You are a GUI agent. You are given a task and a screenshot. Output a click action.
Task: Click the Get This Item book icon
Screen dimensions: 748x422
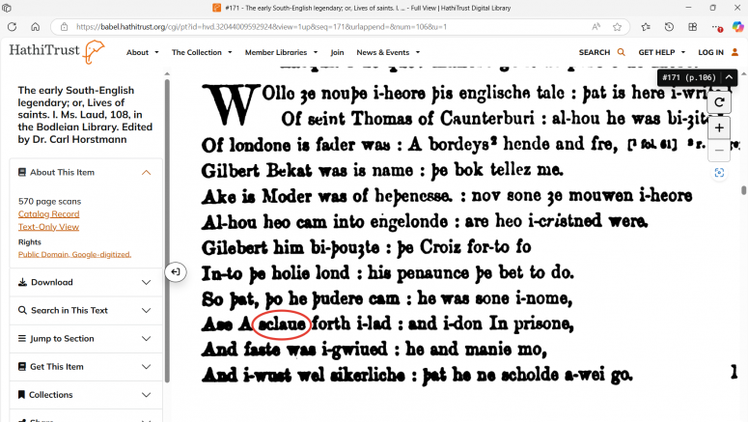tap(22, 367)
